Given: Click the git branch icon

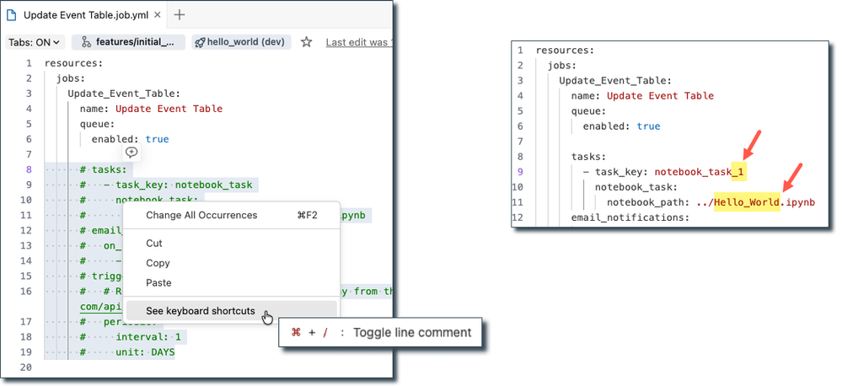Looking at the screenshot, I should tap(85, 42).
